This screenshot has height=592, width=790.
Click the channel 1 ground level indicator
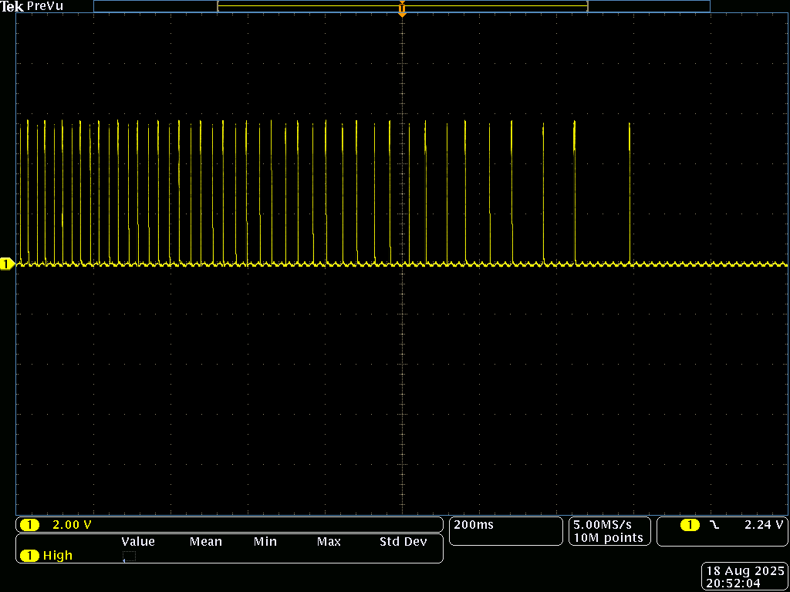coord(7,264)
